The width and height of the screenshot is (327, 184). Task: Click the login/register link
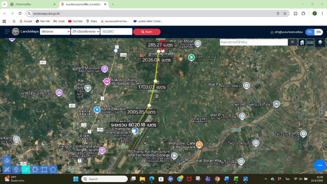click(286, 32)
